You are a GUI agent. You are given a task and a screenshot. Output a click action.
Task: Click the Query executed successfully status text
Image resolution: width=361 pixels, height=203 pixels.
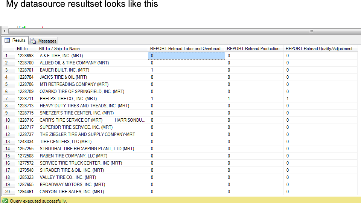(x=38, y=201)
